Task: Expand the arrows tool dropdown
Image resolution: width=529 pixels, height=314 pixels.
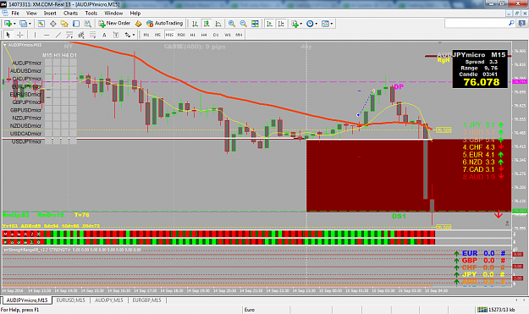Action: (134, 35)
